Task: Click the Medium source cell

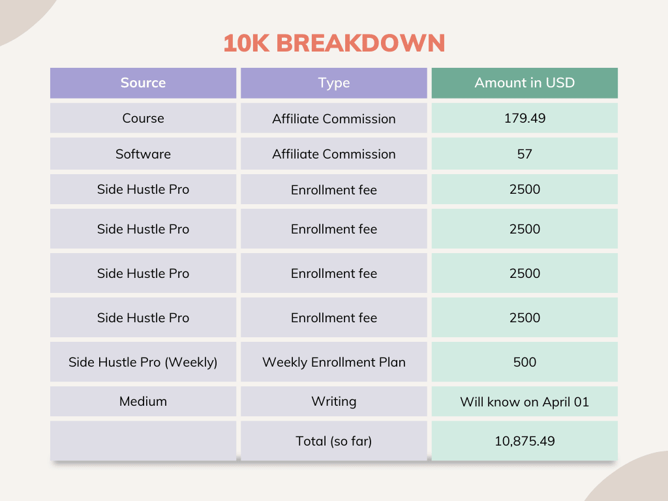Action: pos(143,401)
